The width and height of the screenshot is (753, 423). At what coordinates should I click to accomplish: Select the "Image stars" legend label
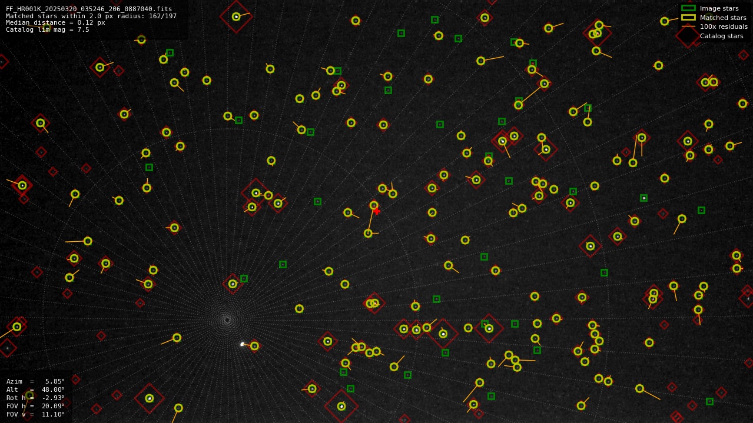tap(719, 8)
